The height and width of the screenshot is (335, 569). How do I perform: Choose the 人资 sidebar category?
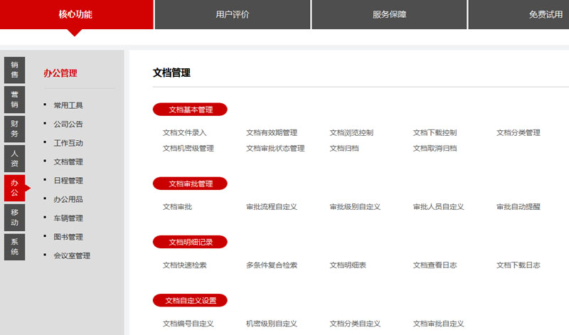[14, 159]
